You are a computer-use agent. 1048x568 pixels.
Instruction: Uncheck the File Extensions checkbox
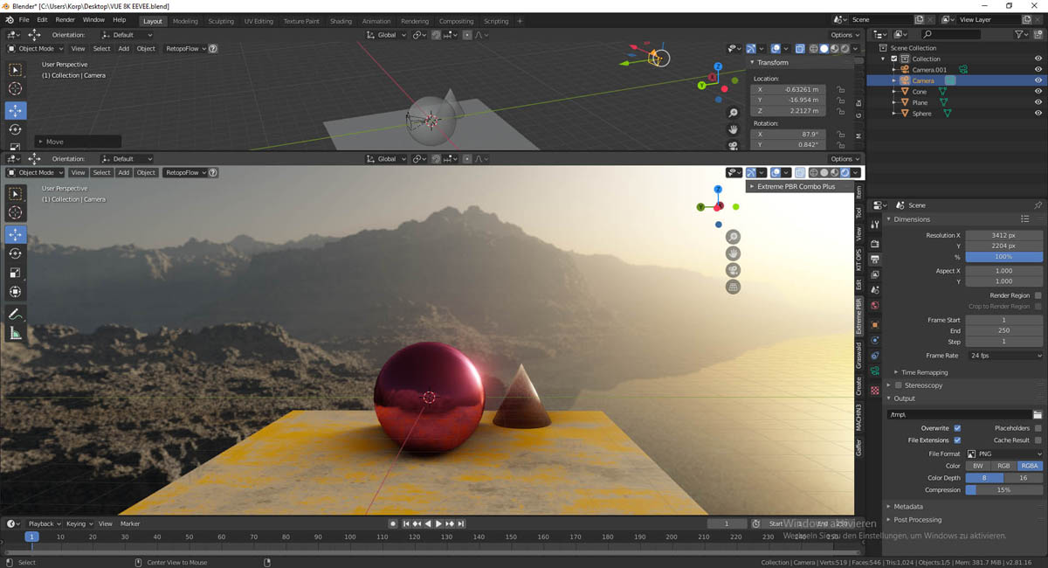pyautogui.click(x=957, y=440)
